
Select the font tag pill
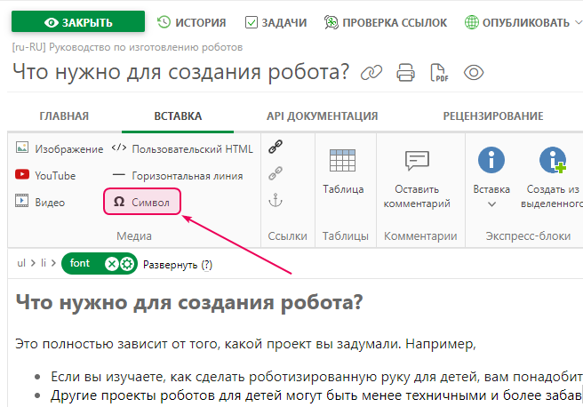100,264
